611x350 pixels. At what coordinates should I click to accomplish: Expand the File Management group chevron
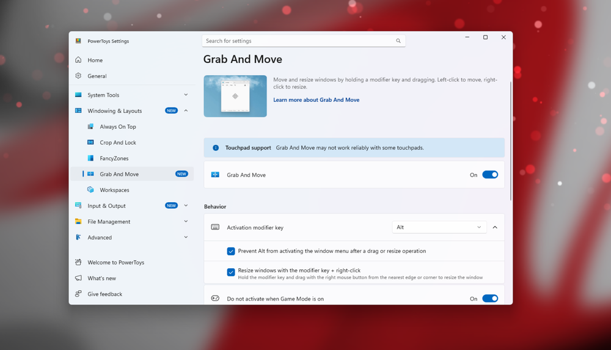pos(186,221)
